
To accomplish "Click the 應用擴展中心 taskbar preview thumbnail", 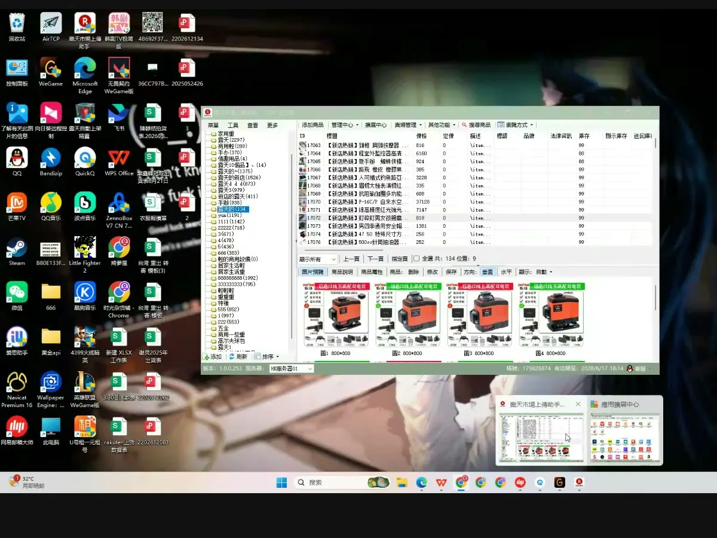I will coord(625,430).
